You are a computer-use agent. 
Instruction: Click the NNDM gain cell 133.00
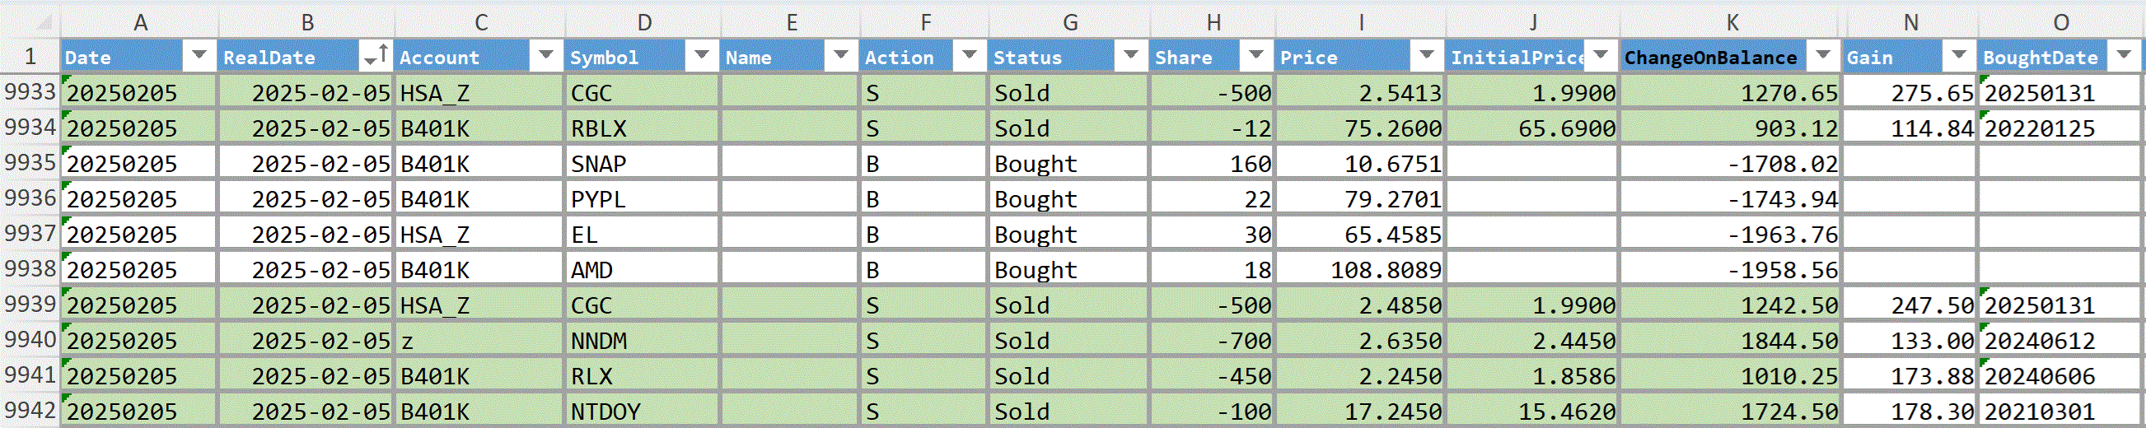[1910, 341]
